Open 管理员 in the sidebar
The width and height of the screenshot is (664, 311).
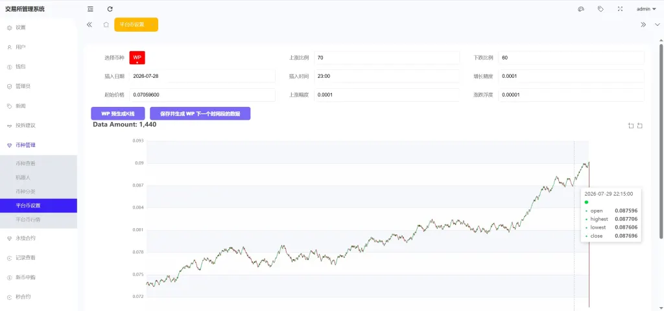point(38,86)
